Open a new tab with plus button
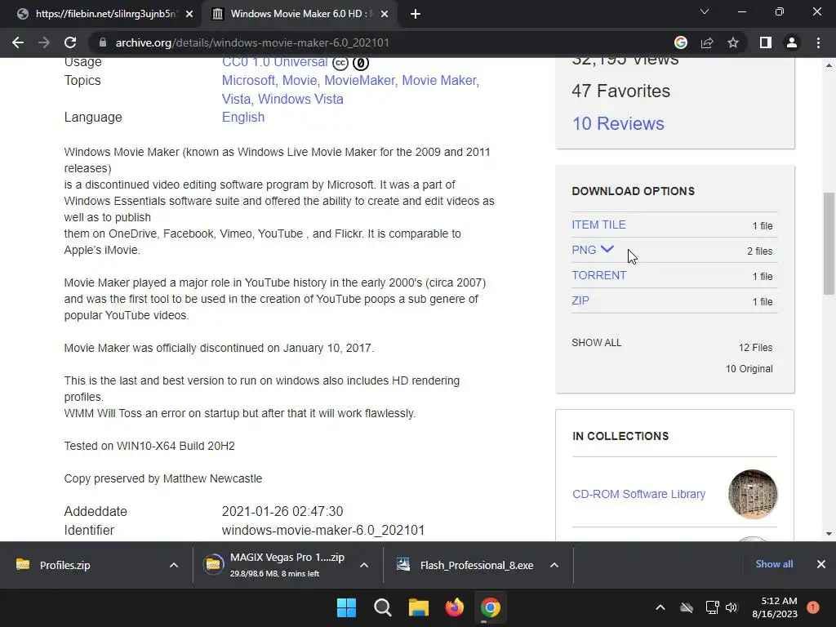 tap(416, 14)
